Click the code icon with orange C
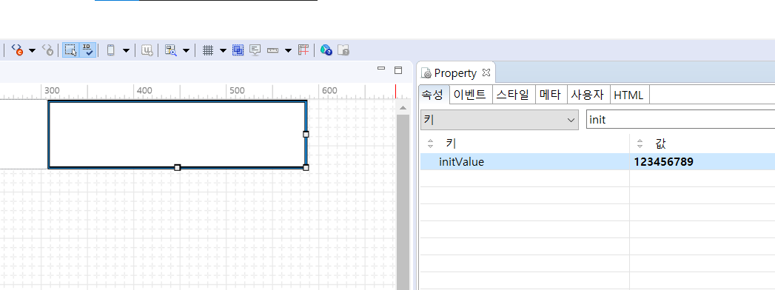The image size is (775, 290). [x=17, y=50]
